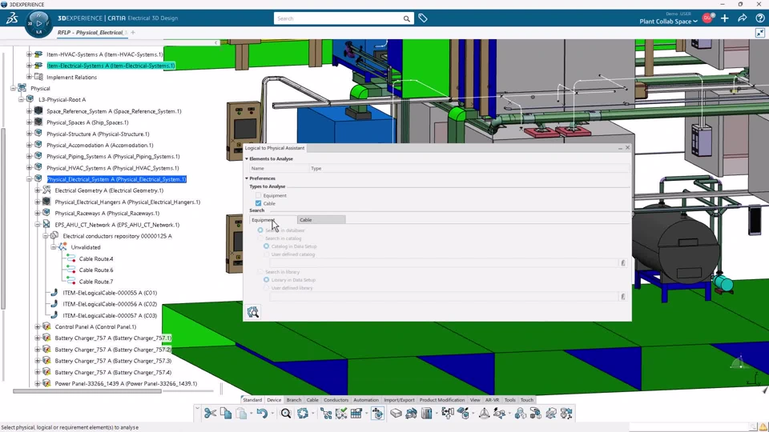Collapse the Preferences section
This screenshot has height=432, width=769.
pos(247,178)
